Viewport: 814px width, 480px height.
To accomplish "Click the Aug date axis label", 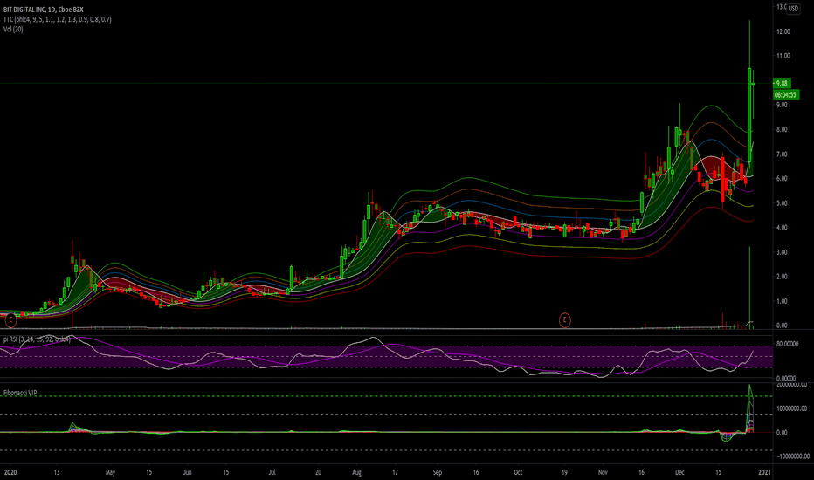I will click(356, 473).
